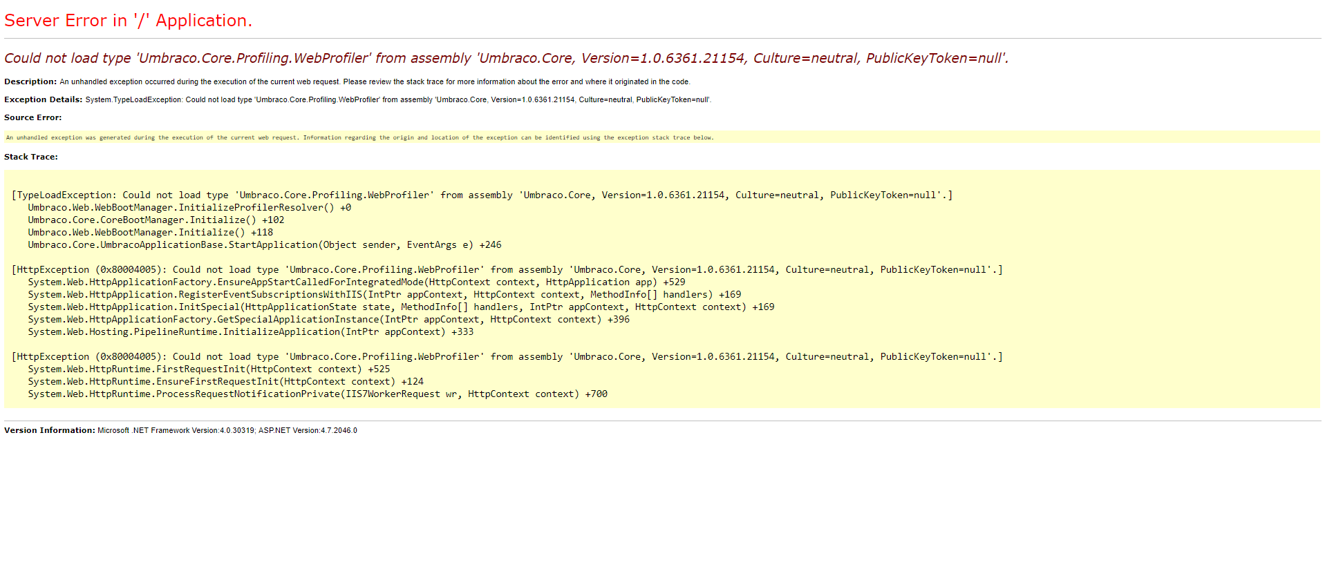Click "System.TypeLoadException" in Exception Details
The height and width of the screenshot is (569, 1325).
(x=133, y=99)
